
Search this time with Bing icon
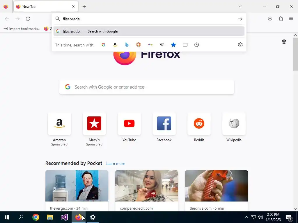point(127,45)
